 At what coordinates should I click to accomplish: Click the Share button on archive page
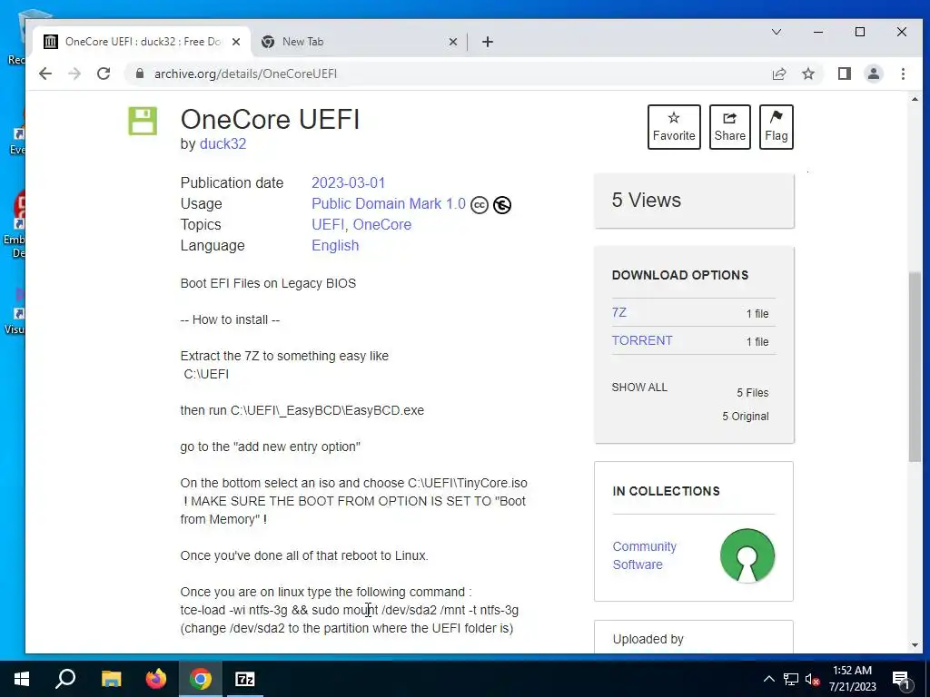729,127
